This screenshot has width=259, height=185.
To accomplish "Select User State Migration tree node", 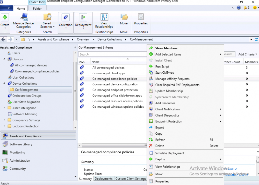I will pos(26,102).
